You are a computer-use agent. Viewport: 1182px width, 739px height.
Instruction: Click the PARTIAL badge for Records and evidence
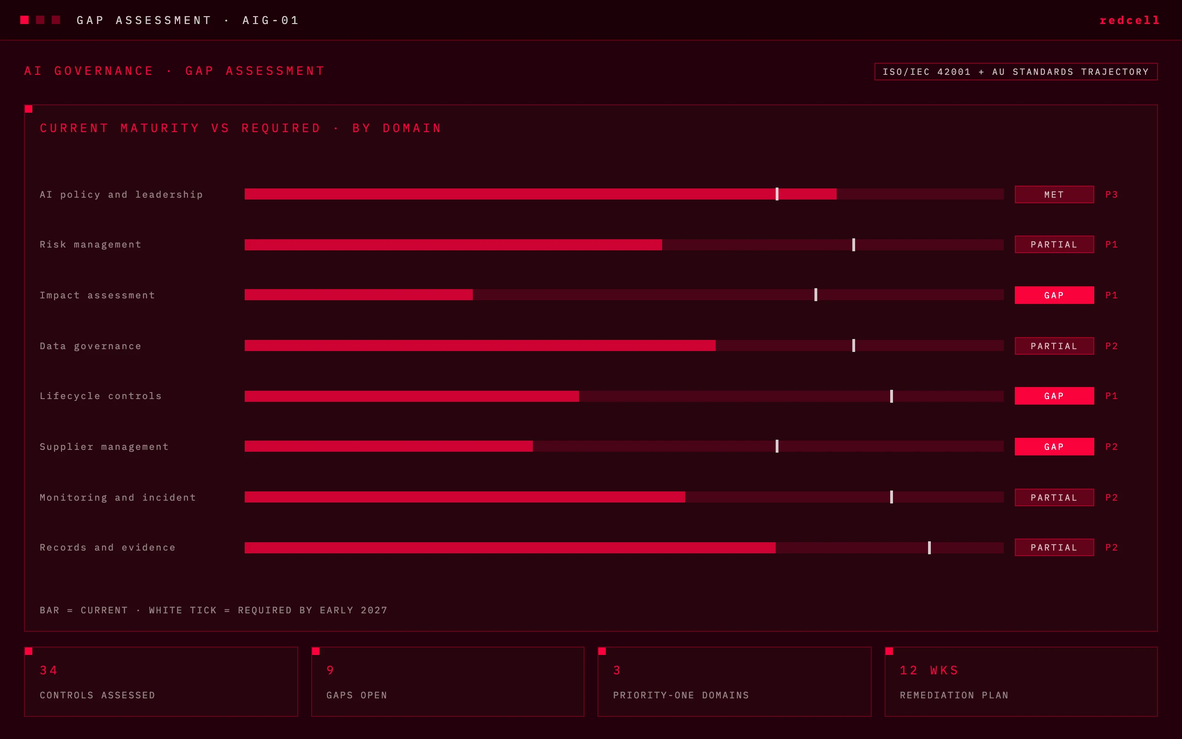(1054, 547)
